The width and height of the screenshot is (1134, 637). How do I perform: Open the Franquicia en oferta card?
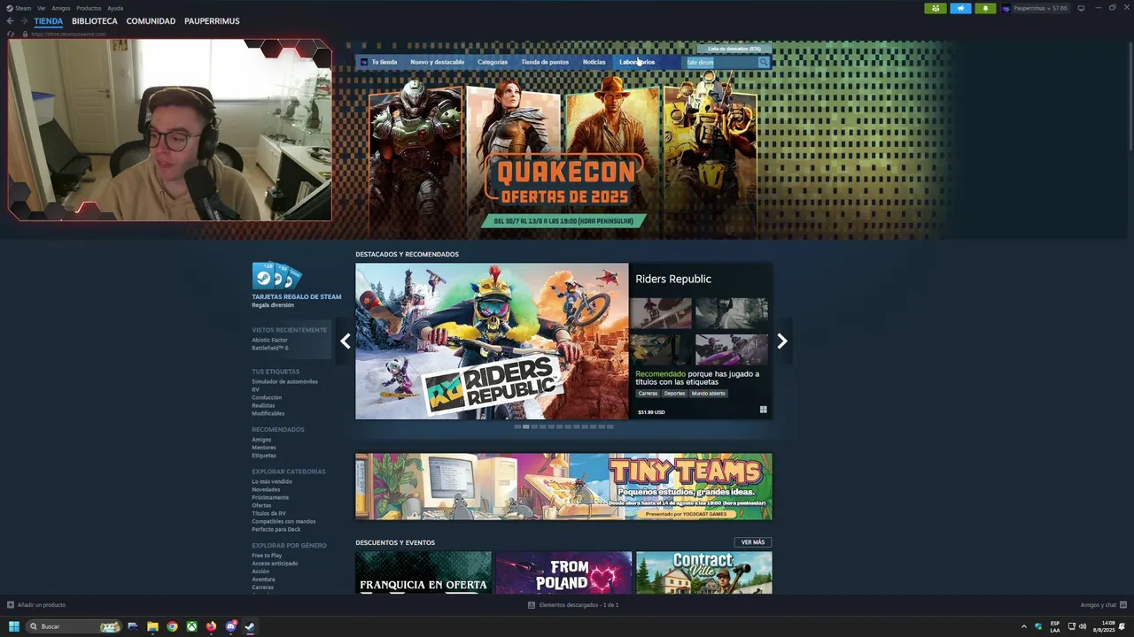click(x=423, y=572)
